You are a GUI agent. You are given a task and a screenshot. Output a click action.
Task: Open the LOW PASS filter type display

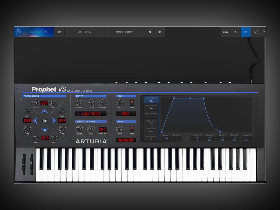pos(91,114)
